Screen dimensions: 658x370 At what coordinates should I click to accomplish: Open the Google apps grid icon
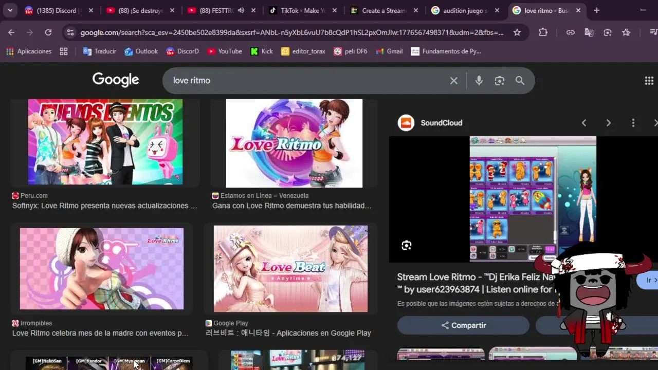(x=649, y=81)
